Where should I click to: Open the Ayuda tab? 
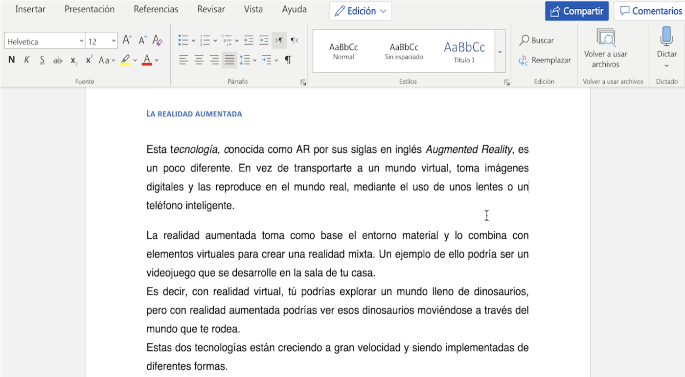click(x=295, y=9)
